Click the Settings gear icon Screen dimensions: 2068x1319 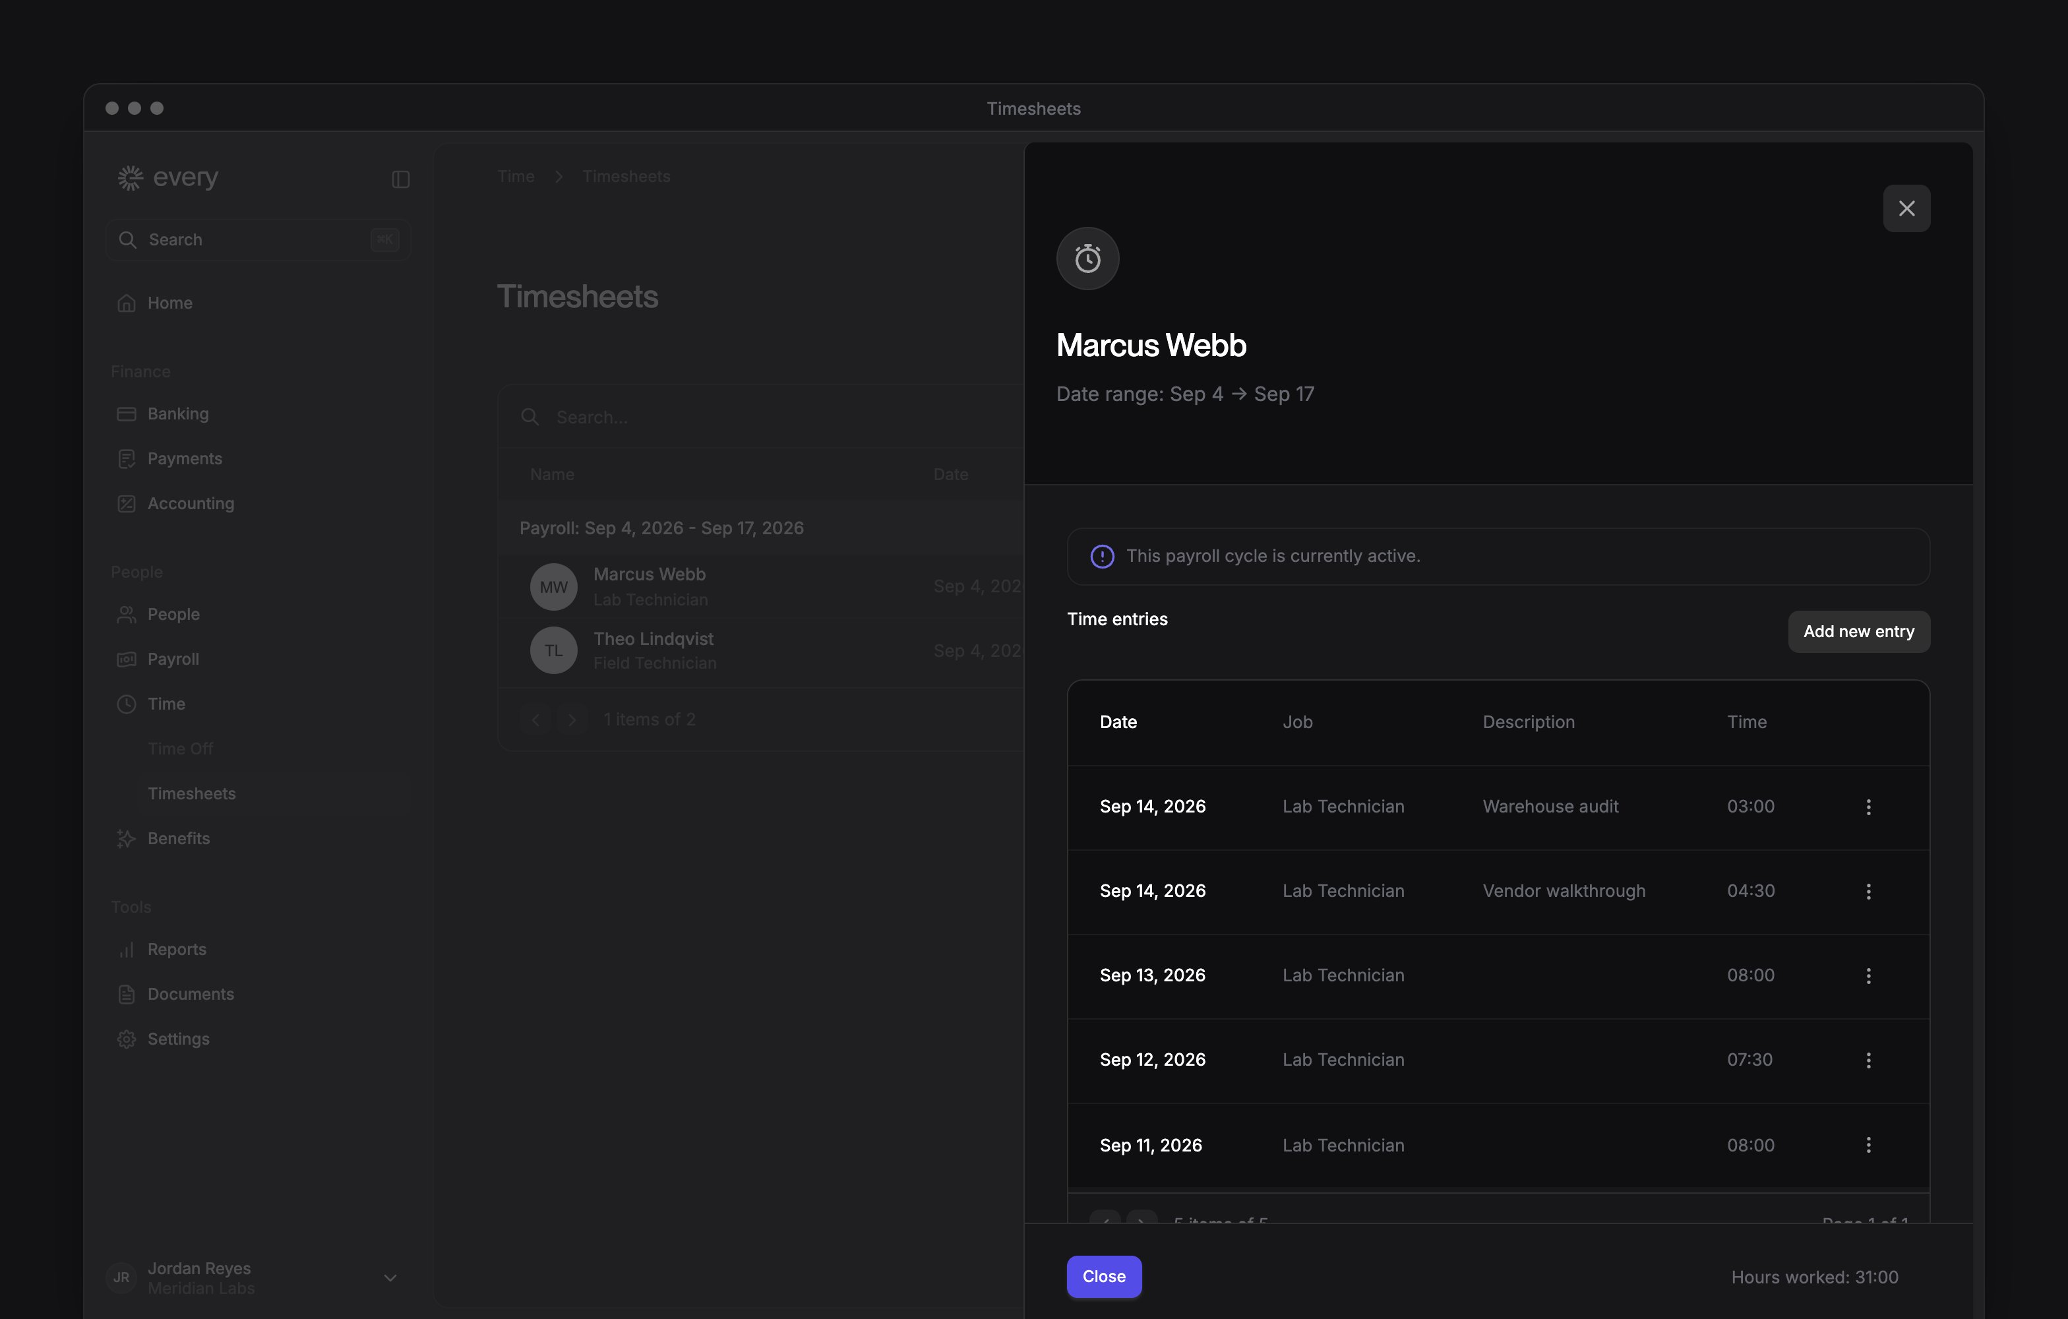(126, 1039)
